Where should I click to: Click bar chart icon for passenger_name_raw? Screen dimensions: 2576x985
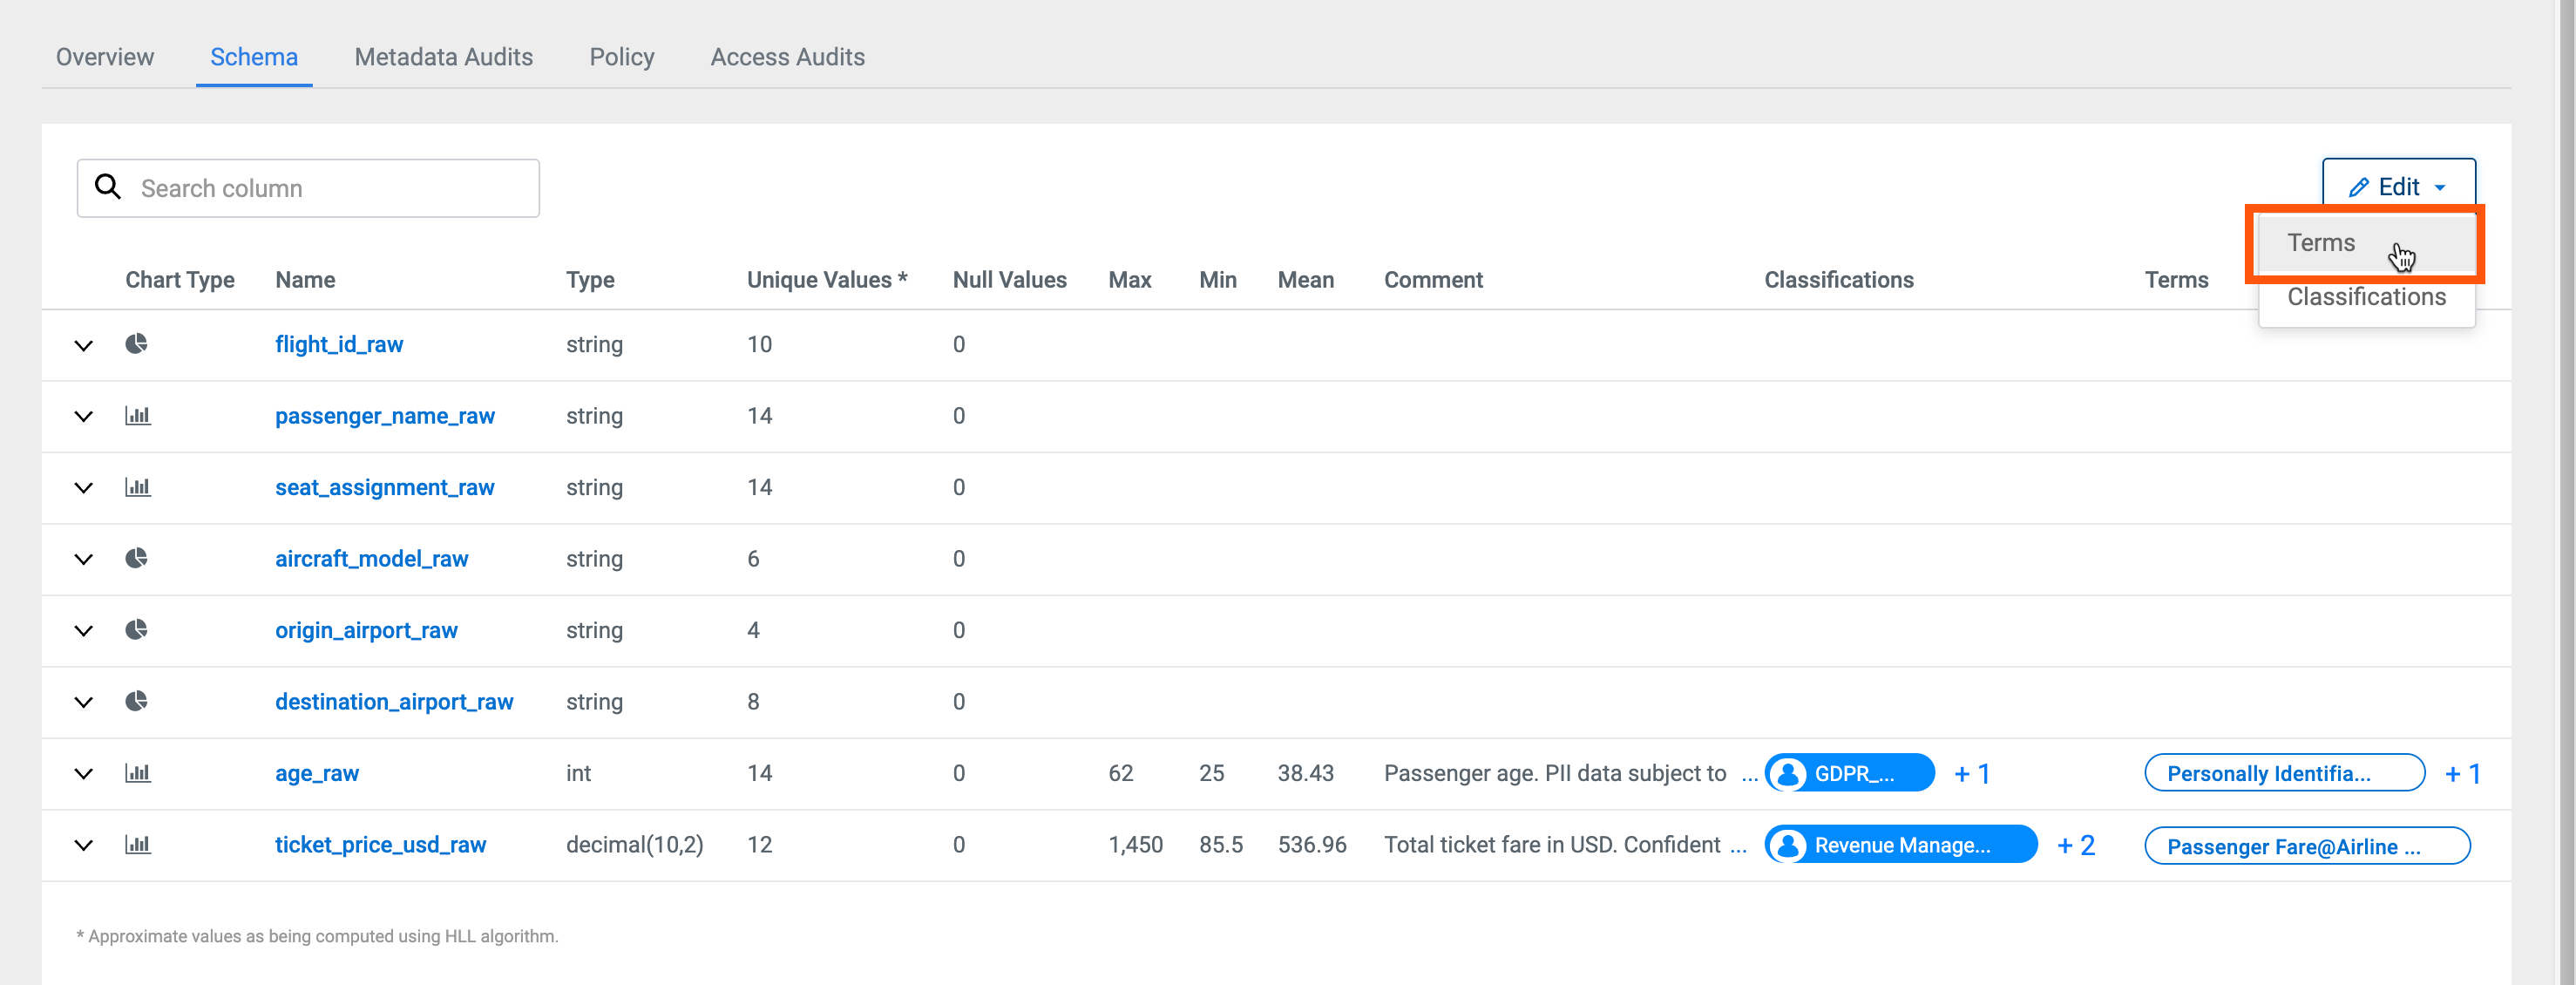[138, 416]
